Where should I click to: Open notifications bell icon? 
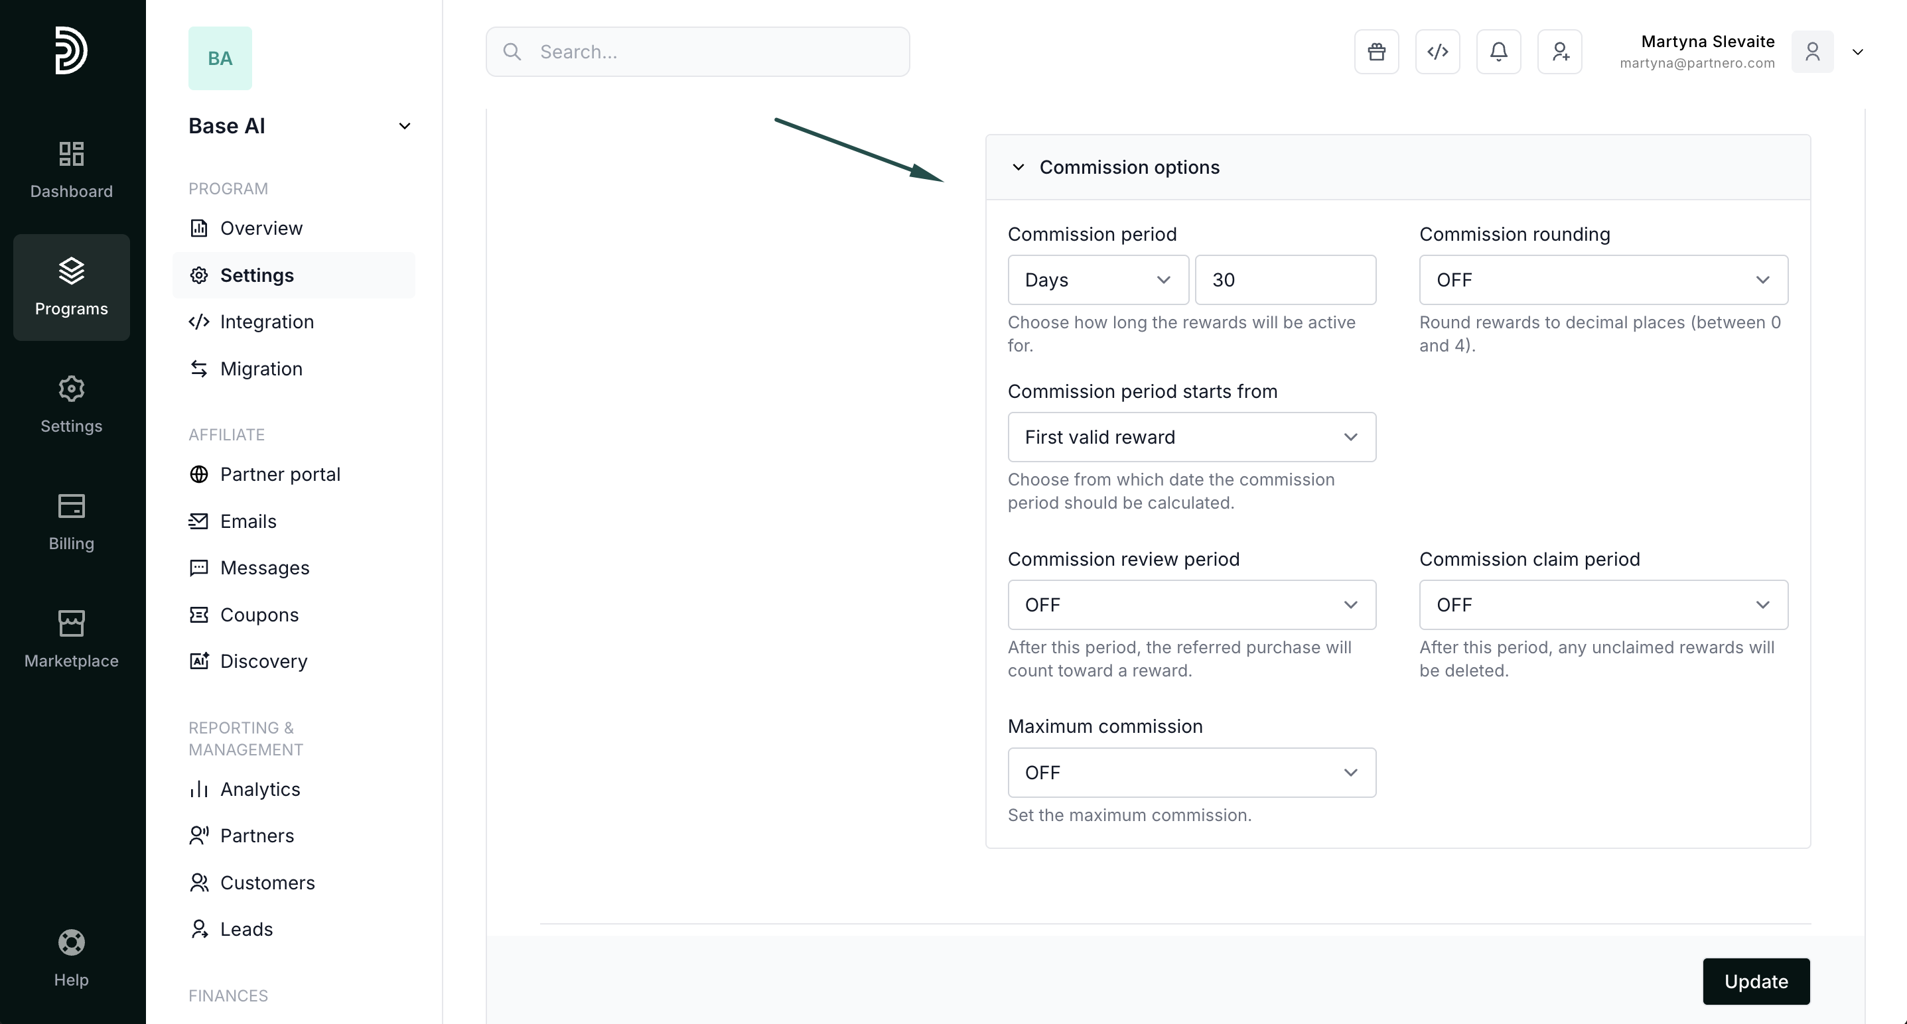point(1498,52)
